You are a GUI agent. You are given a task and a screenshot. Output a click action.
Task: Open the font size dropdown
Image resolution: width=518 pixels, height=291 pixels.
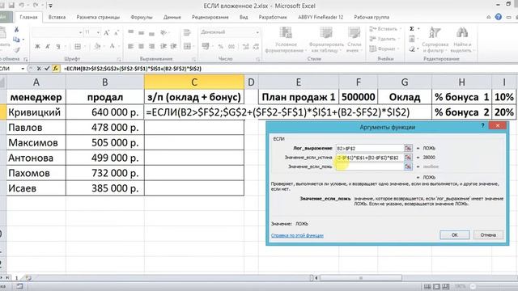pyautogui.click(x=98, y=32)
